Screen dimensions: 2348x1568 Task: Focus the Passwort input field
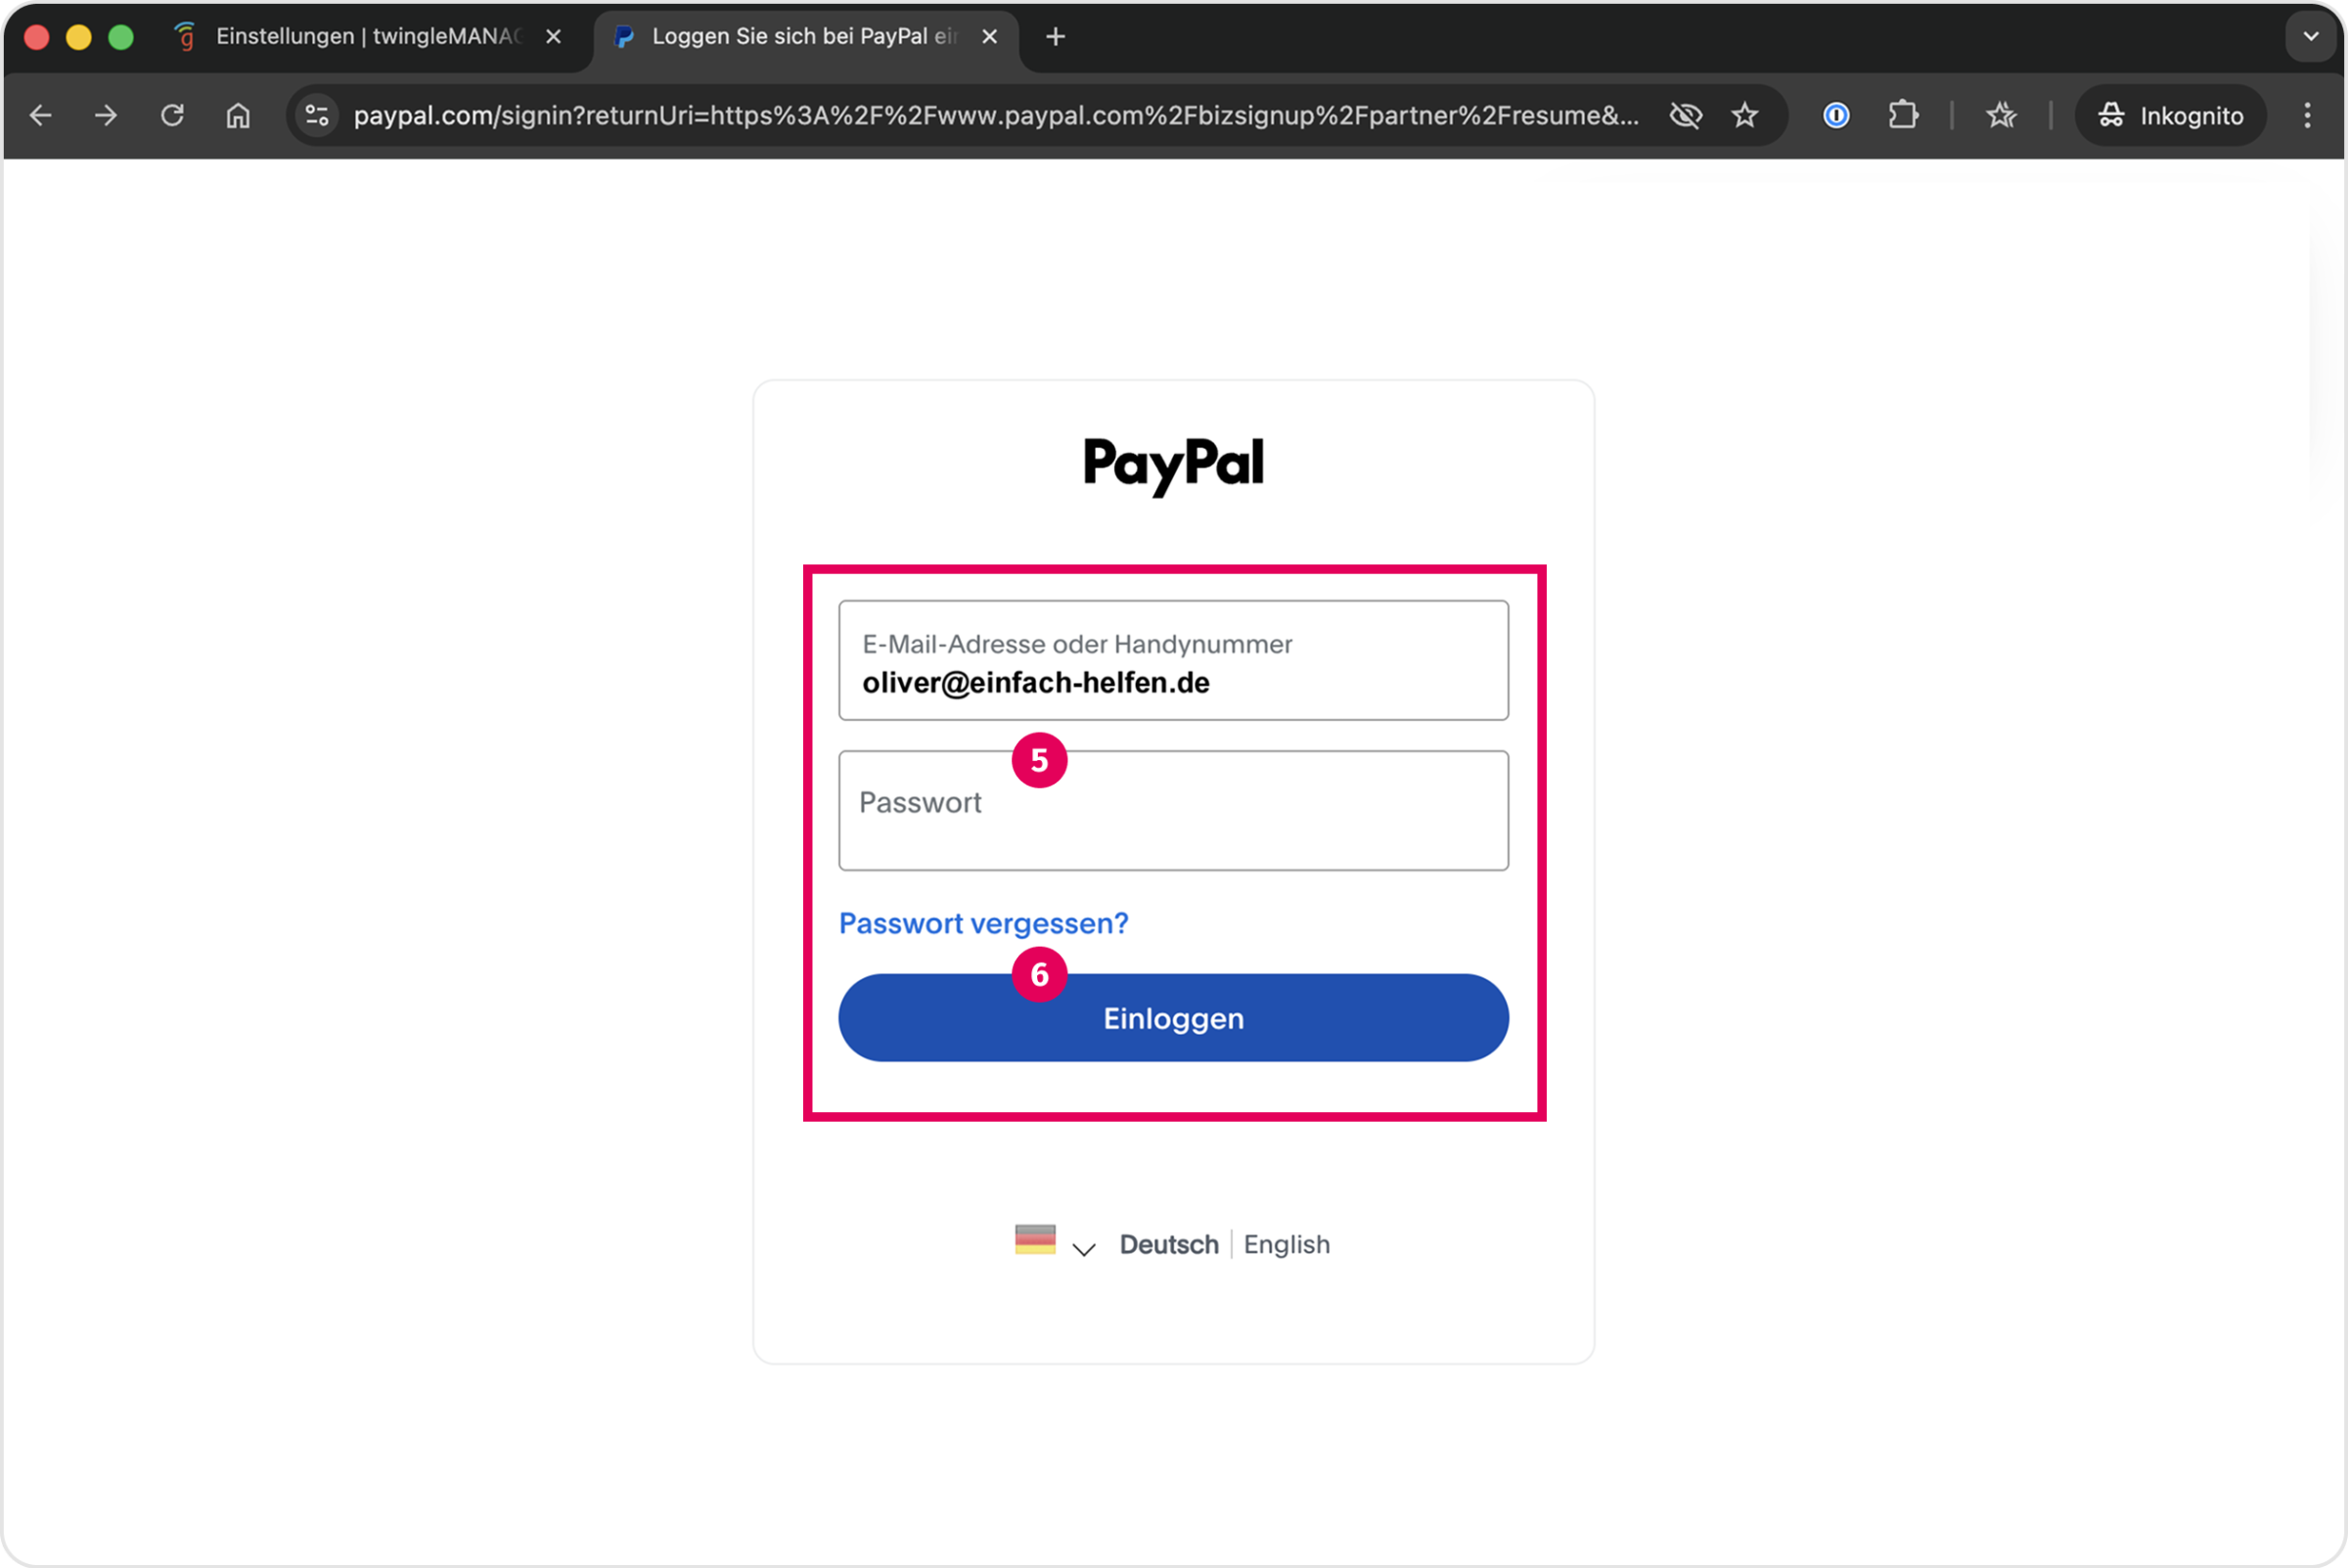click(1173, 811)
